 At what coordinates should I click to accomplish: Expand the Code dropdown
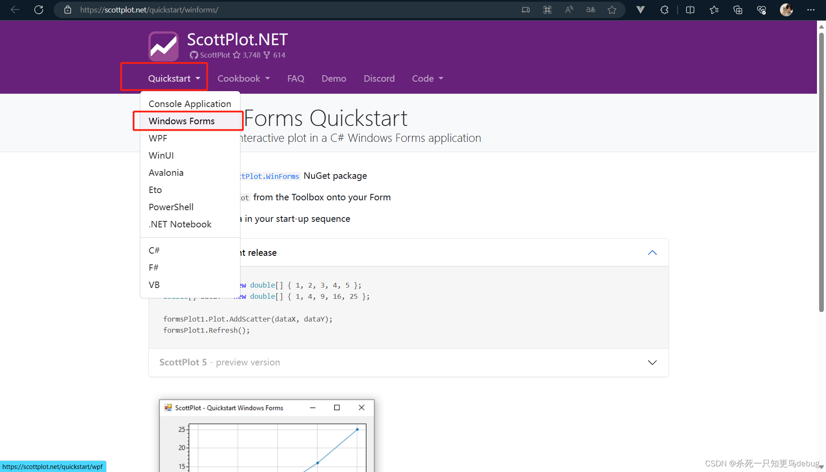pos(428,78)
